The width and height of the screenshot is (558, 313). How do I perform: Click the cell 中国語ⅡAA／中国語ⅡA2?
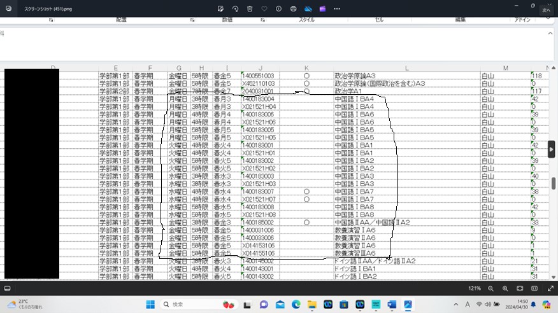[x=372, y=223]
